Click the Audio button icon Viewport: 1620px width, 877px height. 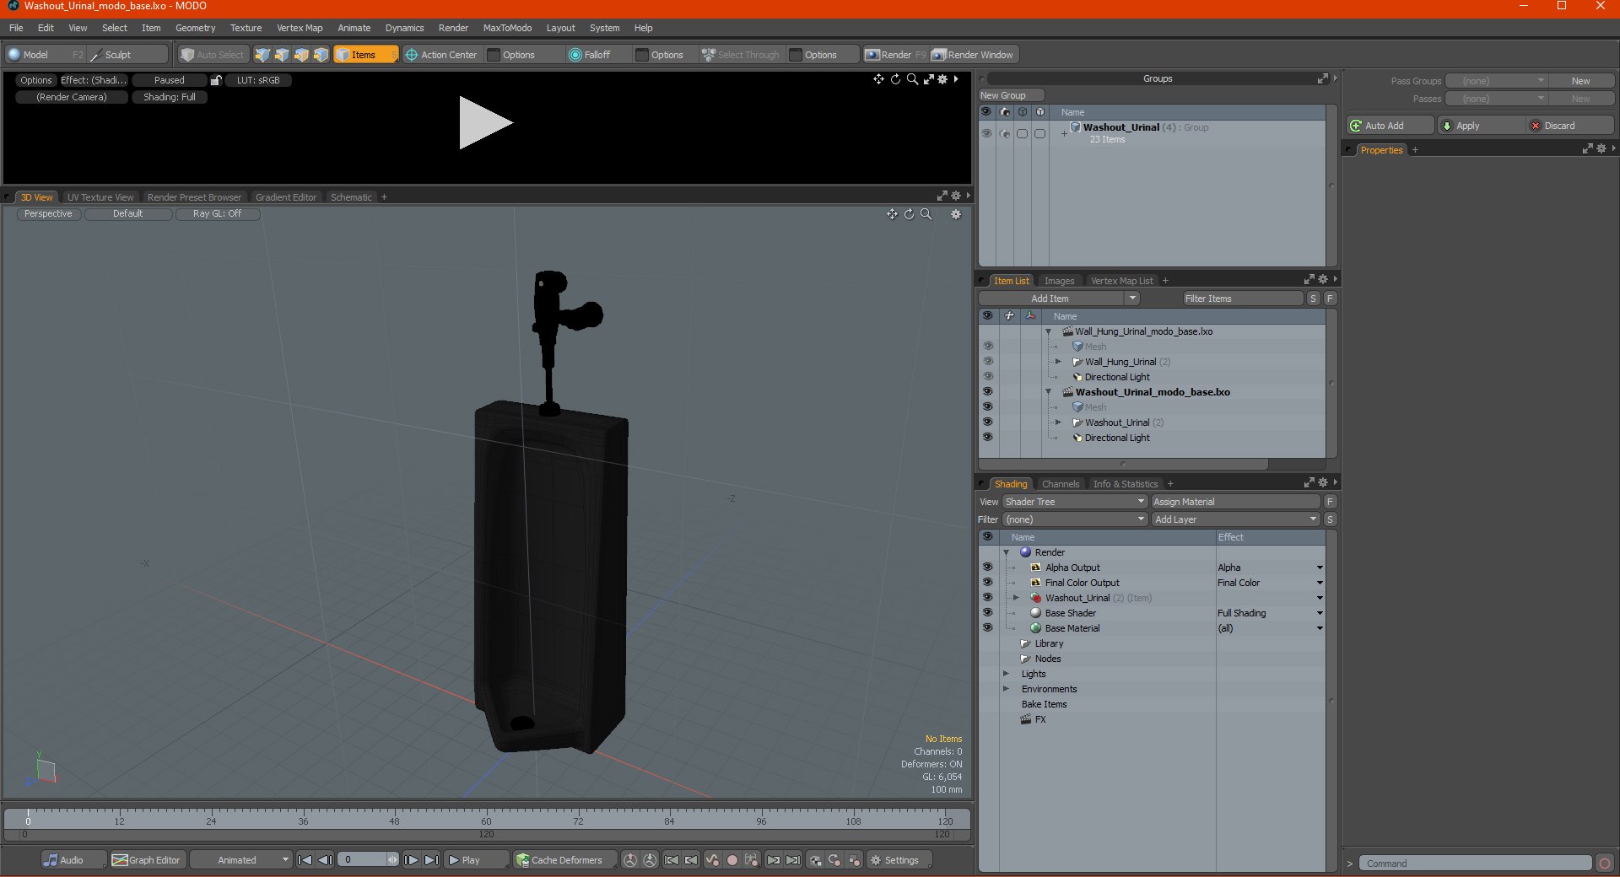[51, 860]
